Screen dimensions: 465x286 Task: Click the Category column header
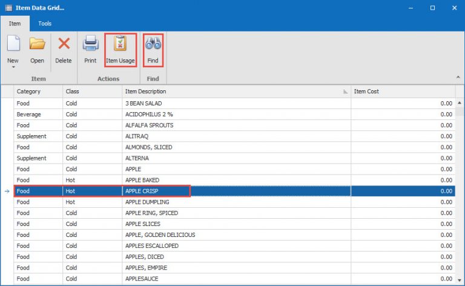pyautogui.click(x=38, y=91)
